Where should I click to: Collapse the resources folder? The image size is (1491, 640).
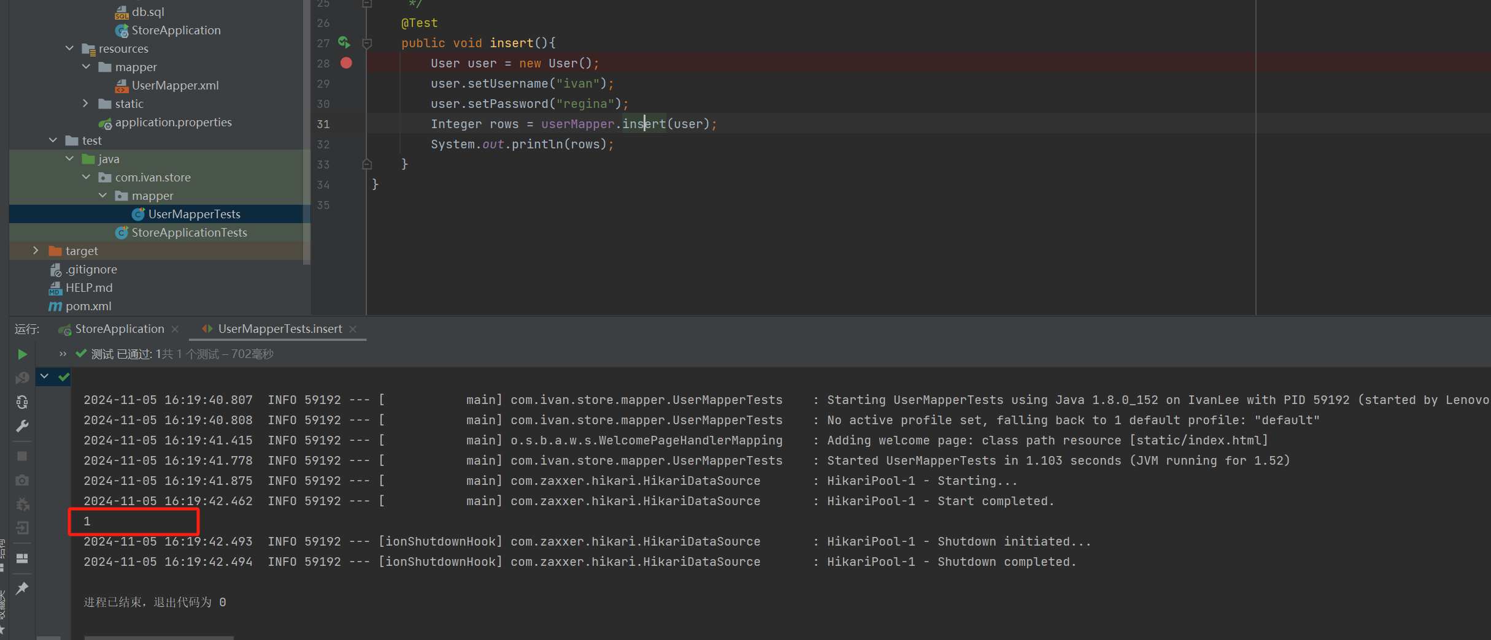click(69, 48)
